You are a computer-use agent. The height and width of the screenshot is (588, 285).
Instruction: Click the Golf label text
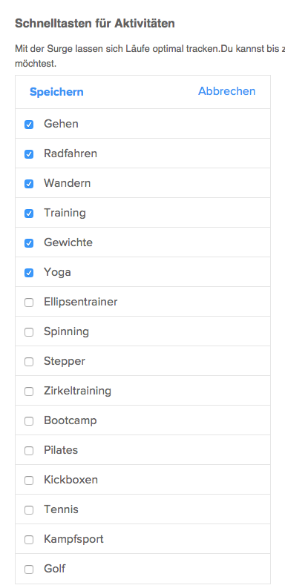[x=54, y=569]
